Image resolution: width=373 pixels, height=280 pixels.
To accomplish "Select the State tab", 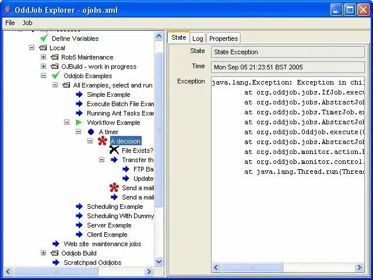I will pyautogui.click(x=179, y=37).
